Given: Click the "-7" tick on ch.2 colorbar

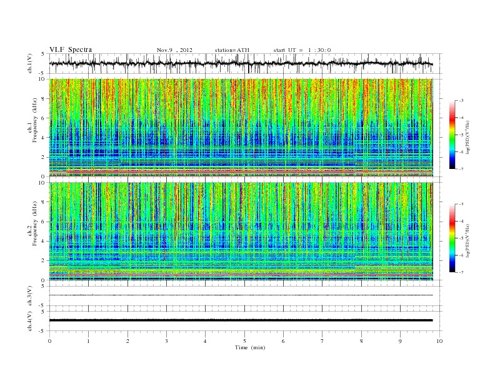Looking at the screenshot, I should (461, 272).
